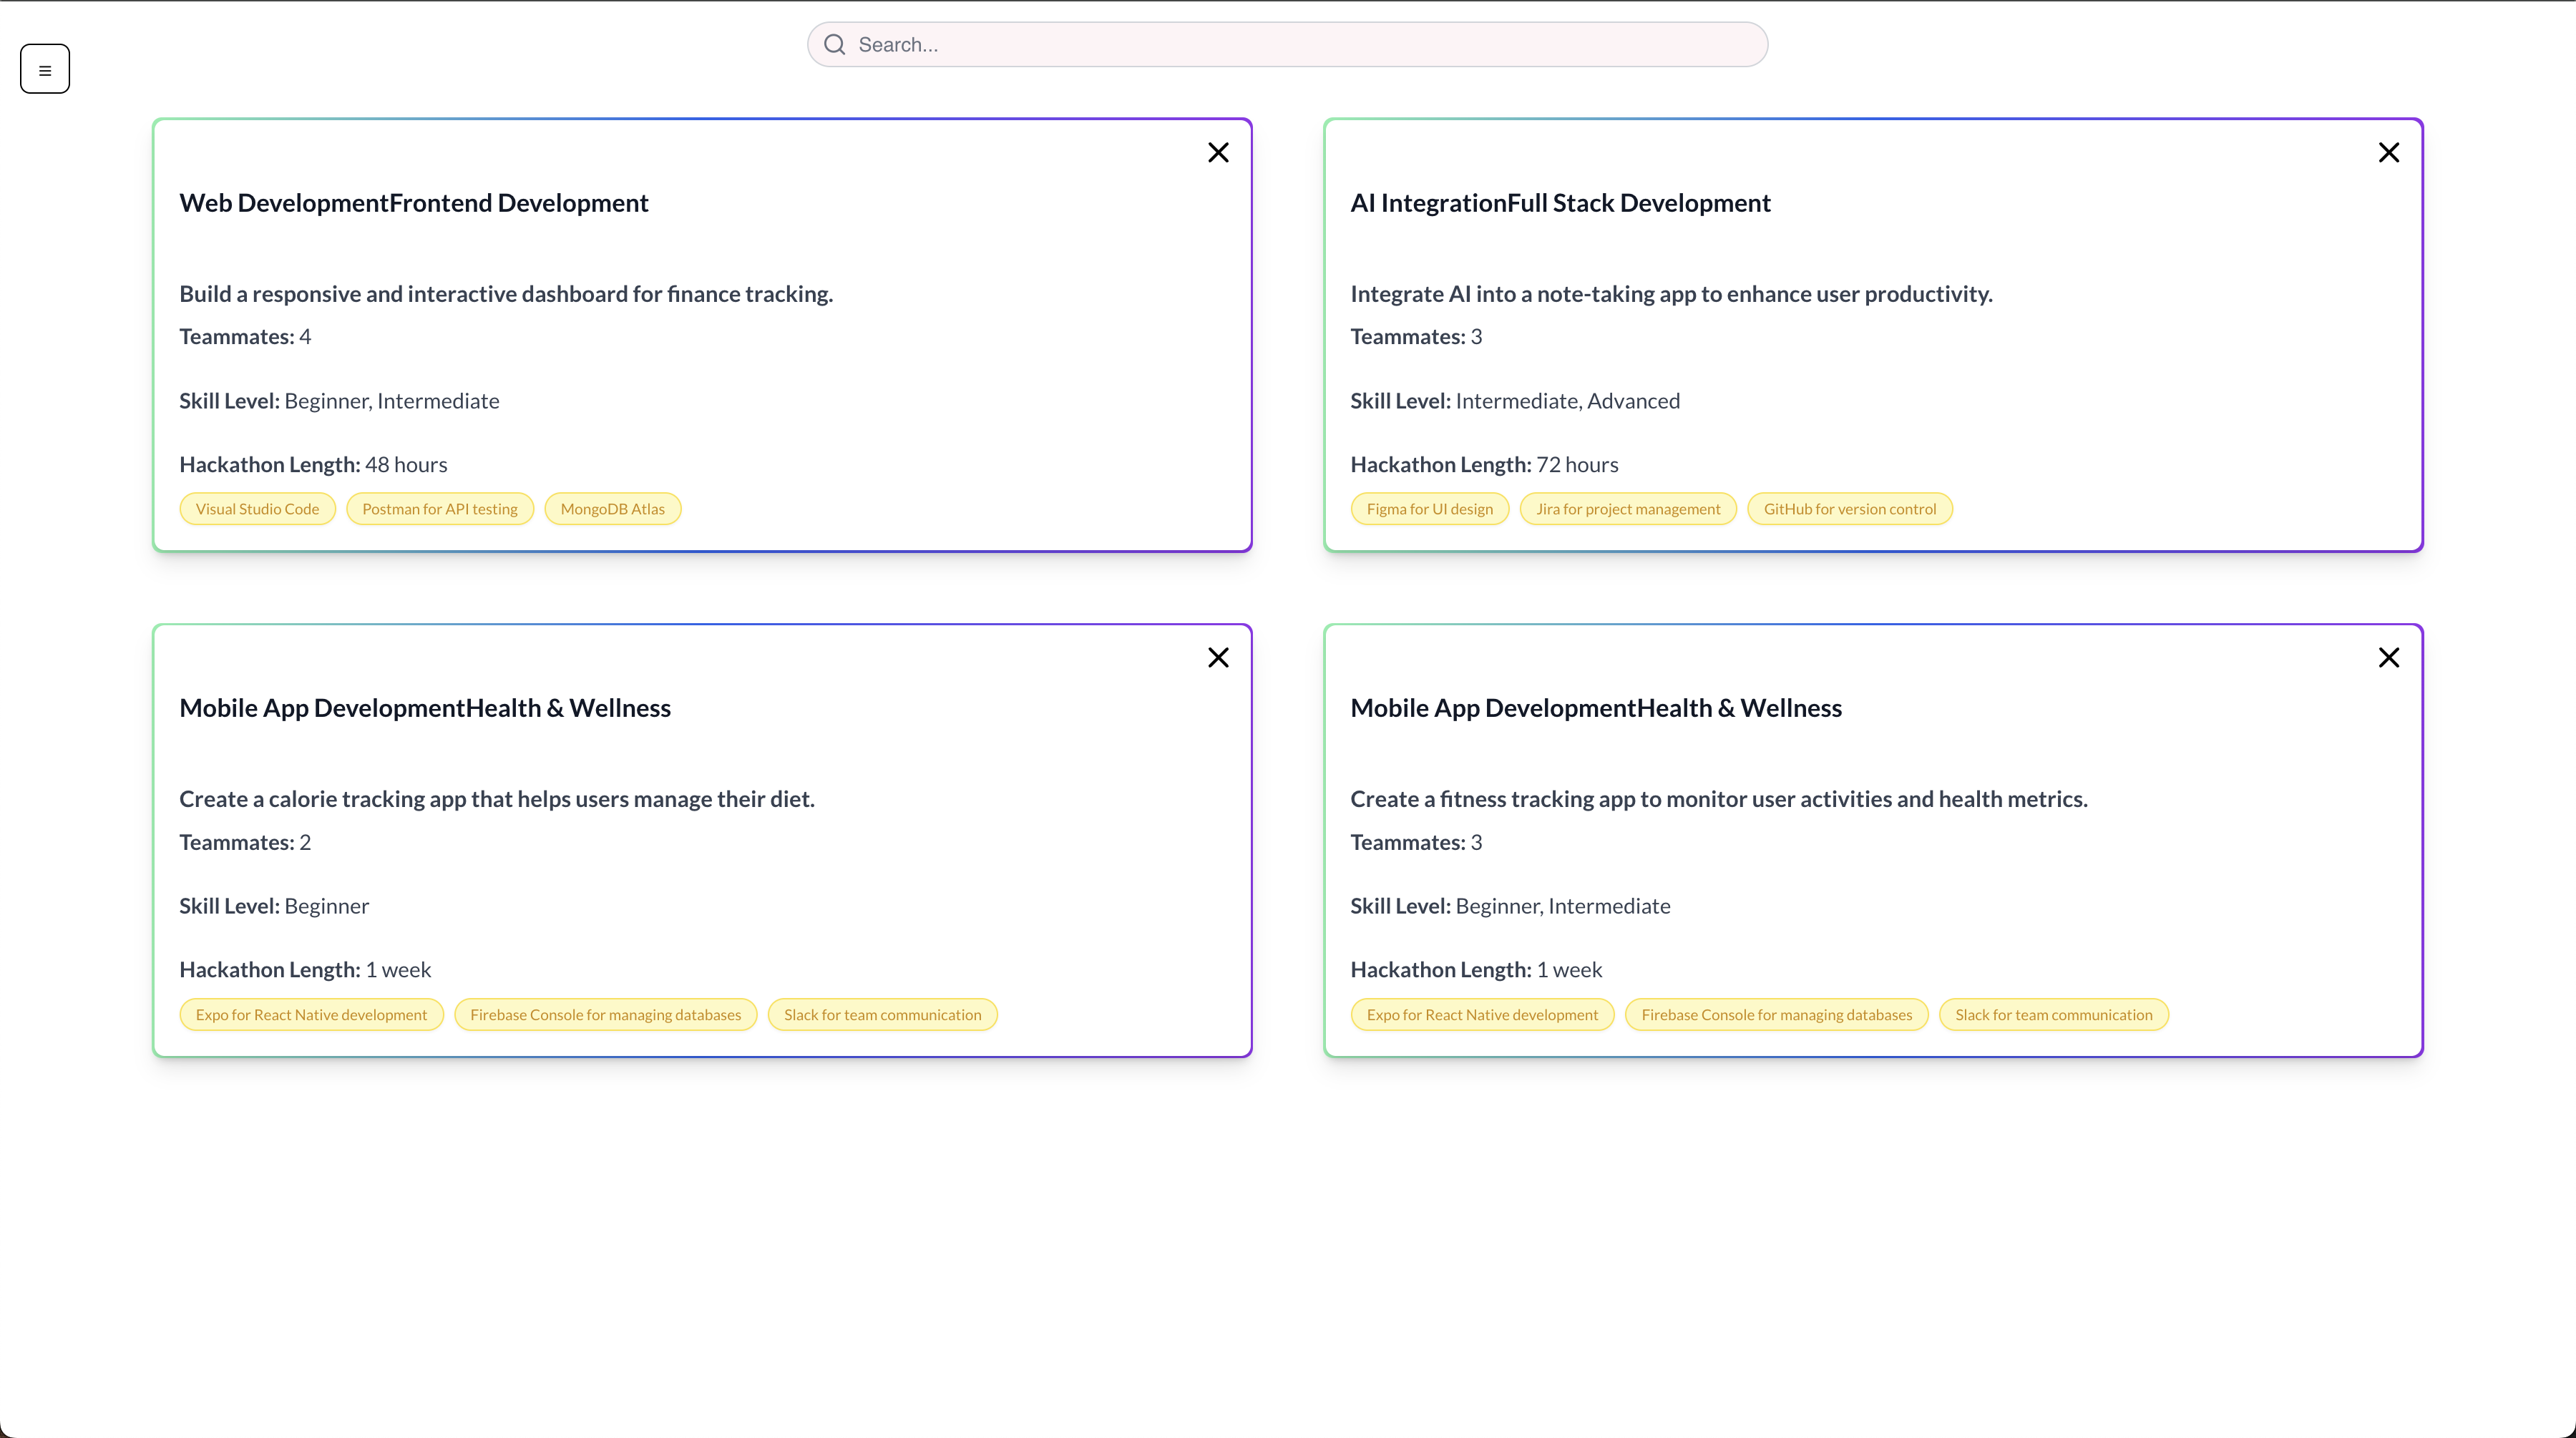The width and height of the screenshot is (2576, 1438).
Task: Open Web DevelopmentFrontend Development card title
Action: click(414, 203)
